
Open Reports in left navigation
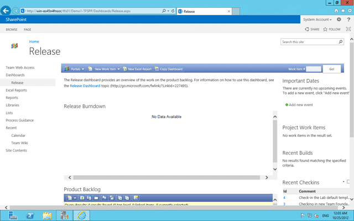(x=12, y=98)
